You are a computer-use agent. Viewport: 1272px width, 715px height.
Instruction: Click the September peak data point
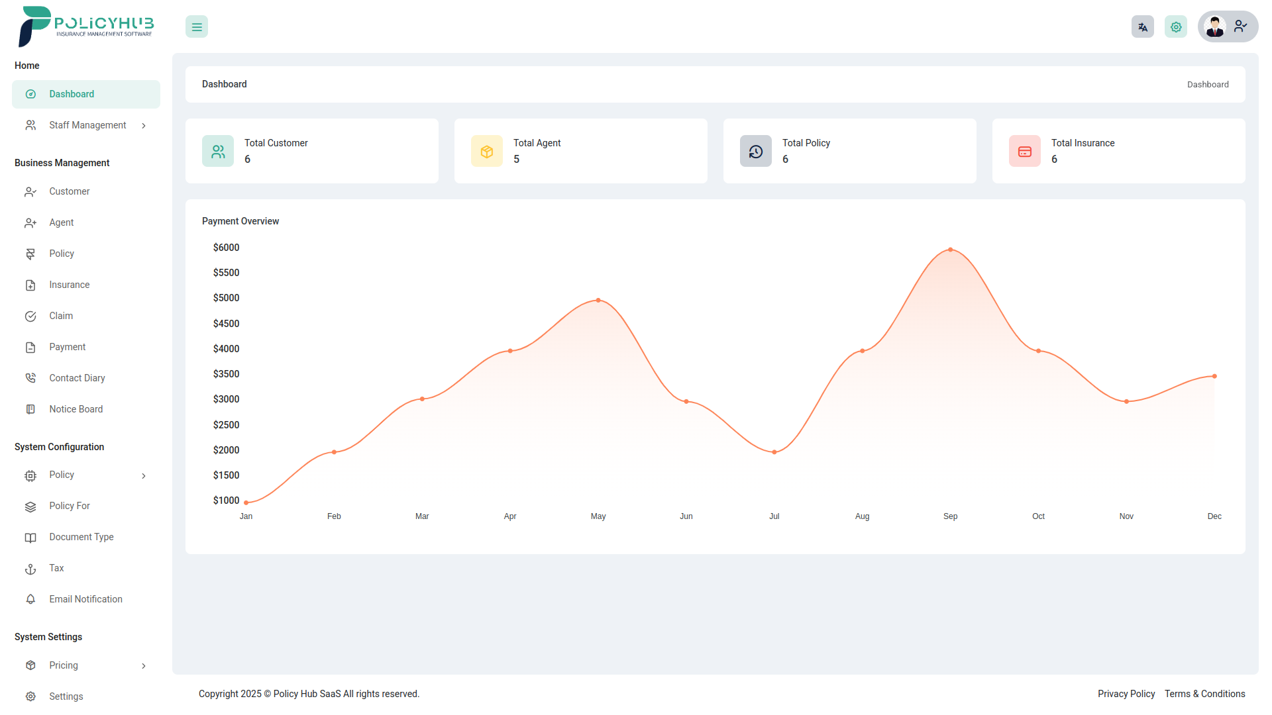tap(950, 250)
